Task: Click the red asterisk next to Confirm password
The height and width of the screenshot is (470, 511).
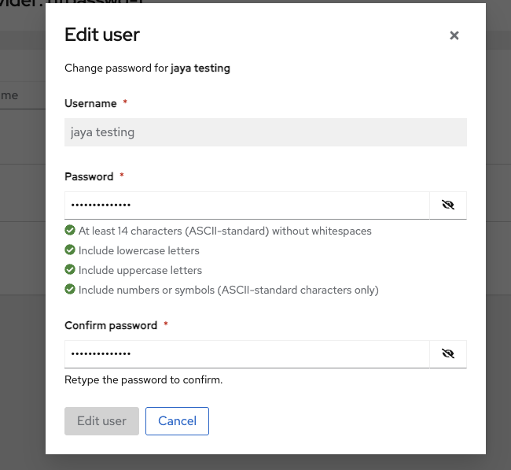Action: (166, 325)
